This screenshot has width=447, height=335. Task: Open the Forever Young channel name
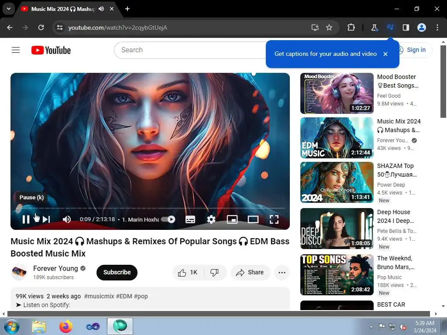55,268
